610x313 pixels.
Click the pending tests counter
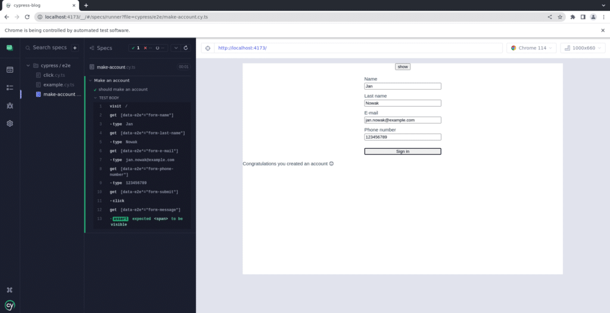point(160,48)
